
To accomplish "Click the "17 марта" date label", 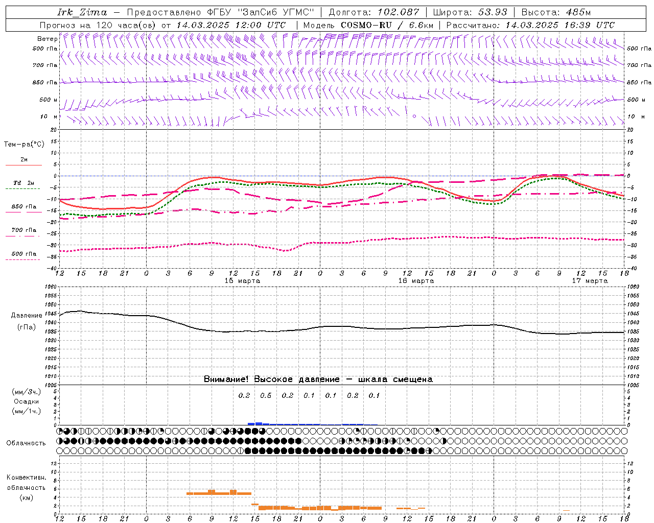I will pyautogui.click(x=590, y=281).
